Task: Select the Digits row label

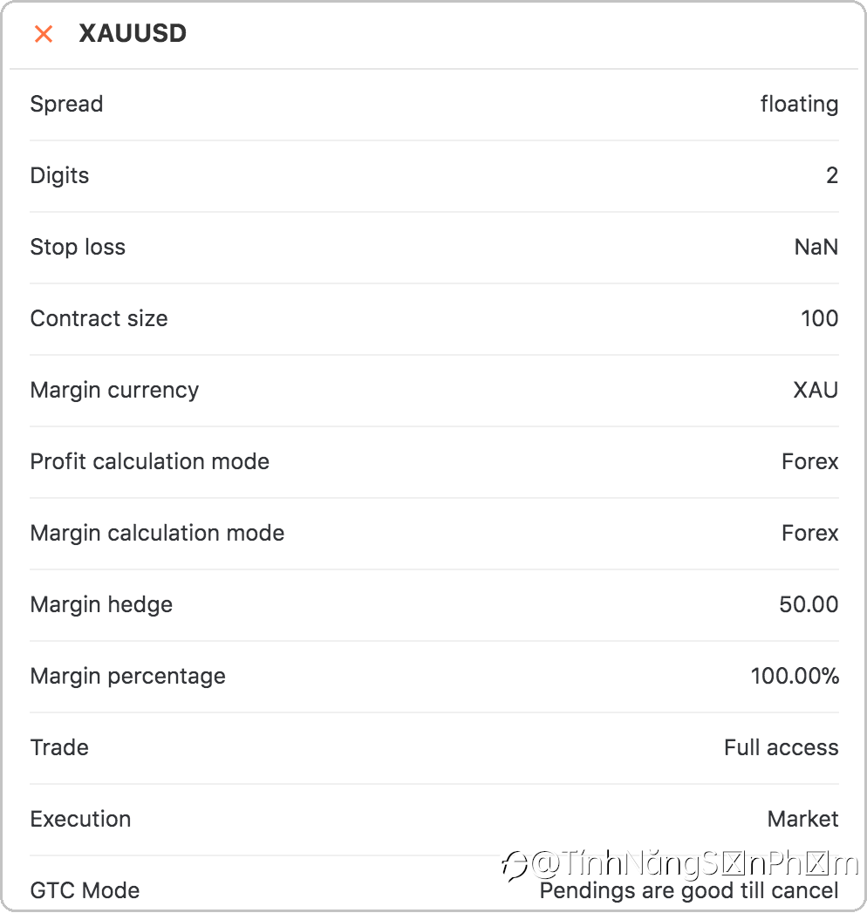Action: (x=59, y=176)
